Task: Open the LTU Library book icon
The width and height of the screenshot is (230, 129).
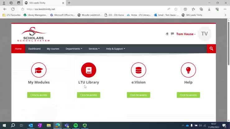Action: (89, 70)
